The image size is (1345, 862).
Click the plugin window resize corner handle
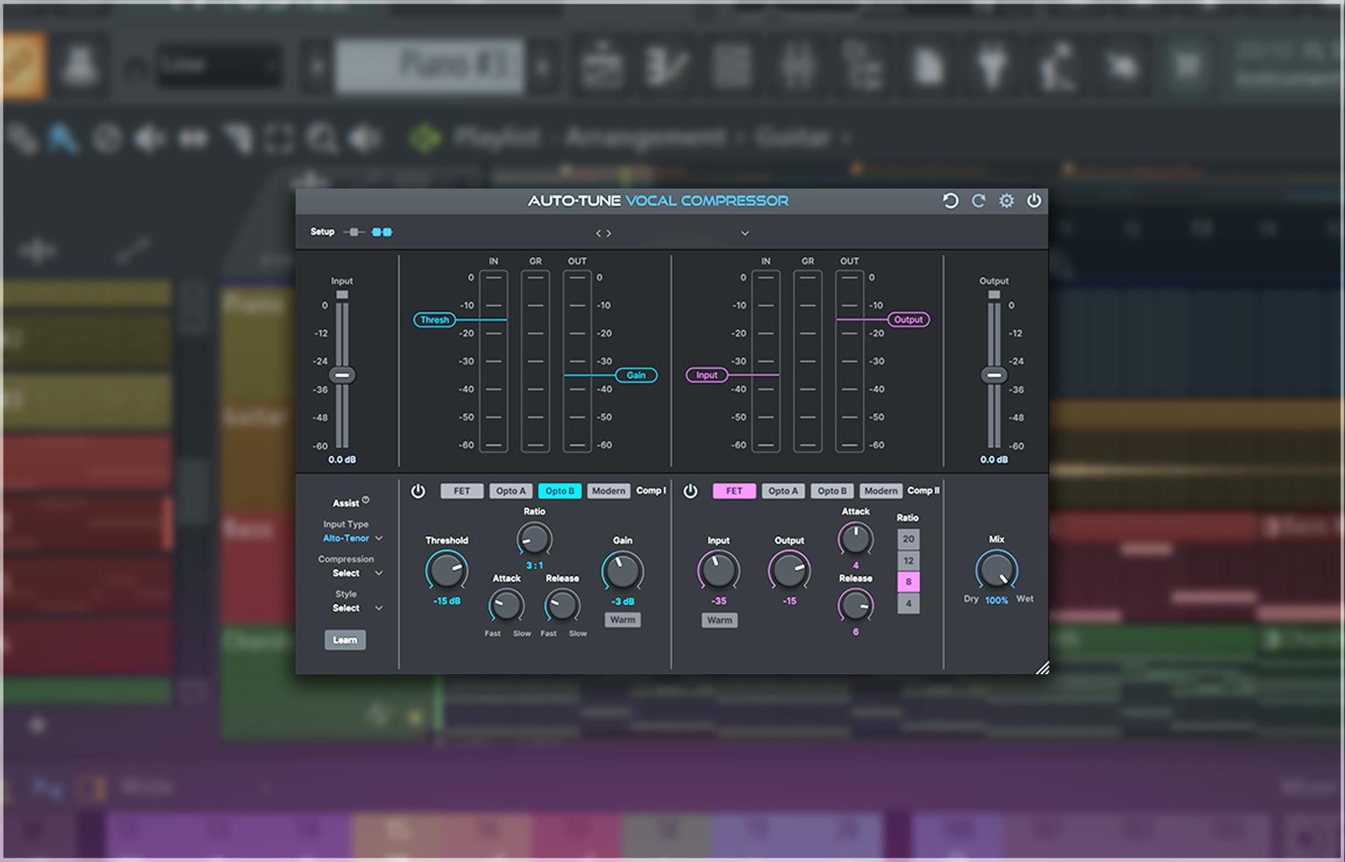point(1042,668)
